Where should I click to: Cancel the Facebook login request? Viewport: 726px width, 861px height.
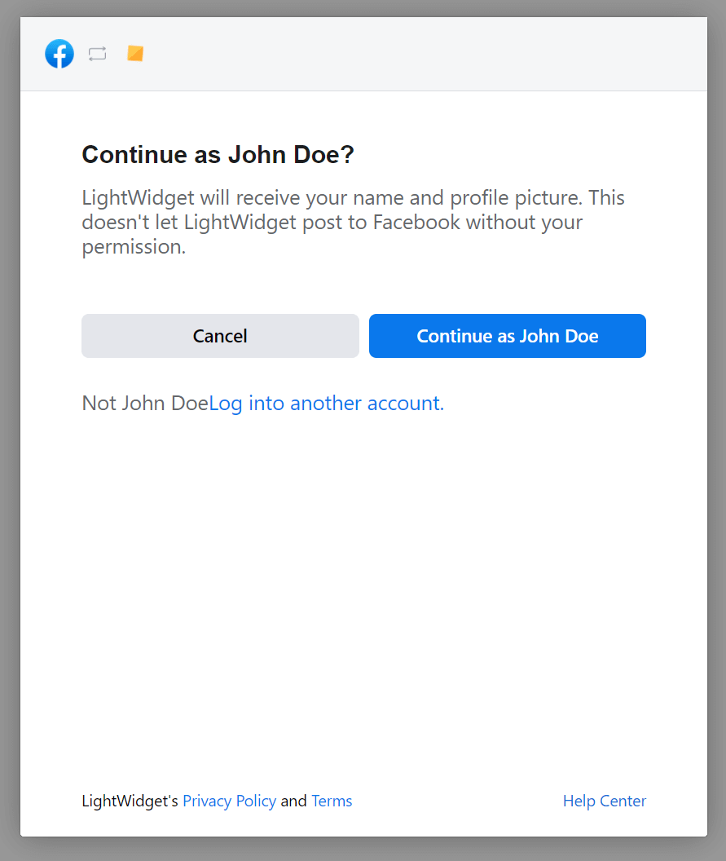click(220, 336)
